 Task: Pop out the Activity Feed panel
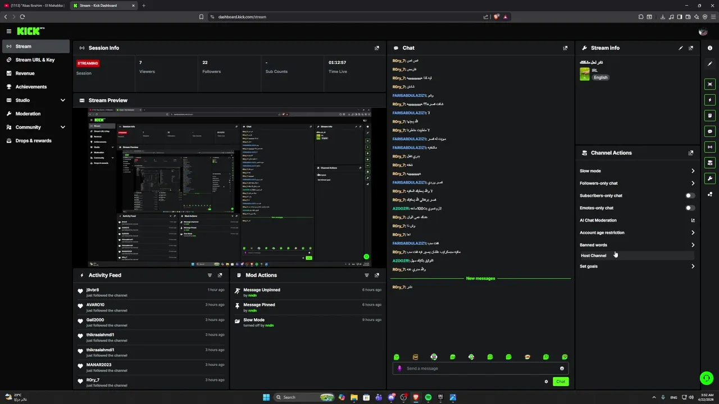[220, 276]
